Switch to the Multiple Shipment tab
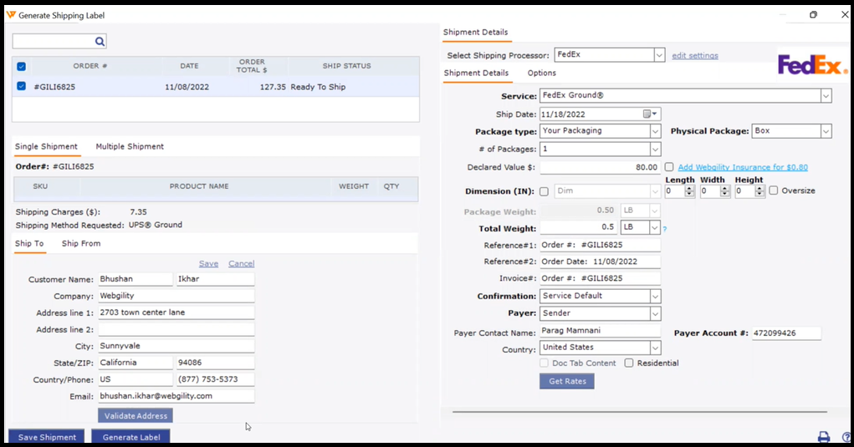Viewport: 854px width, 447px height. coord(130,147)
